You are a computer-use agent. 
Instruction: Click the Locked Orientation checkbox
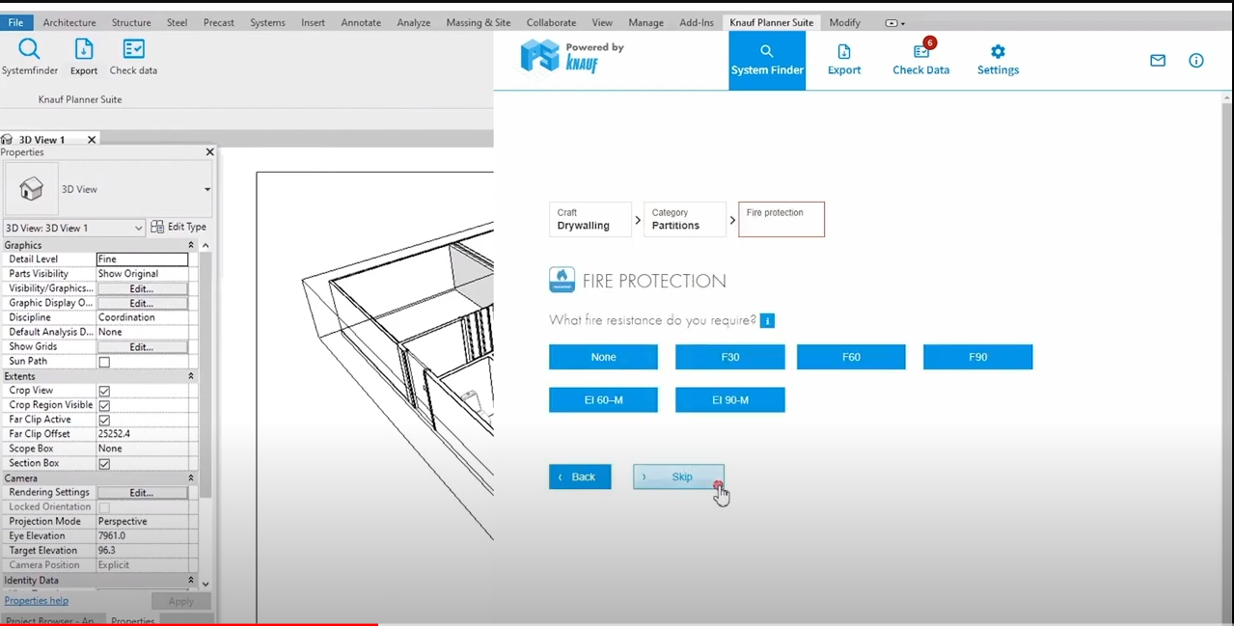tap(104, 507)
